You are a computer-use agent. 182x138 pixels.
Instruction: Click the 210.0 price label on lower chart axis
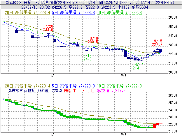tap(173, 131)
